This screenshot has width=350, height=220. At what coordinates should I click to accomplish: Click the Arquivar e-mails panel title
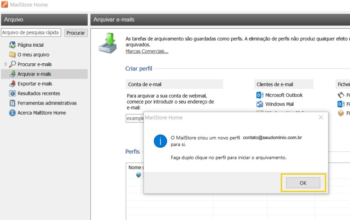click(114, 20)
